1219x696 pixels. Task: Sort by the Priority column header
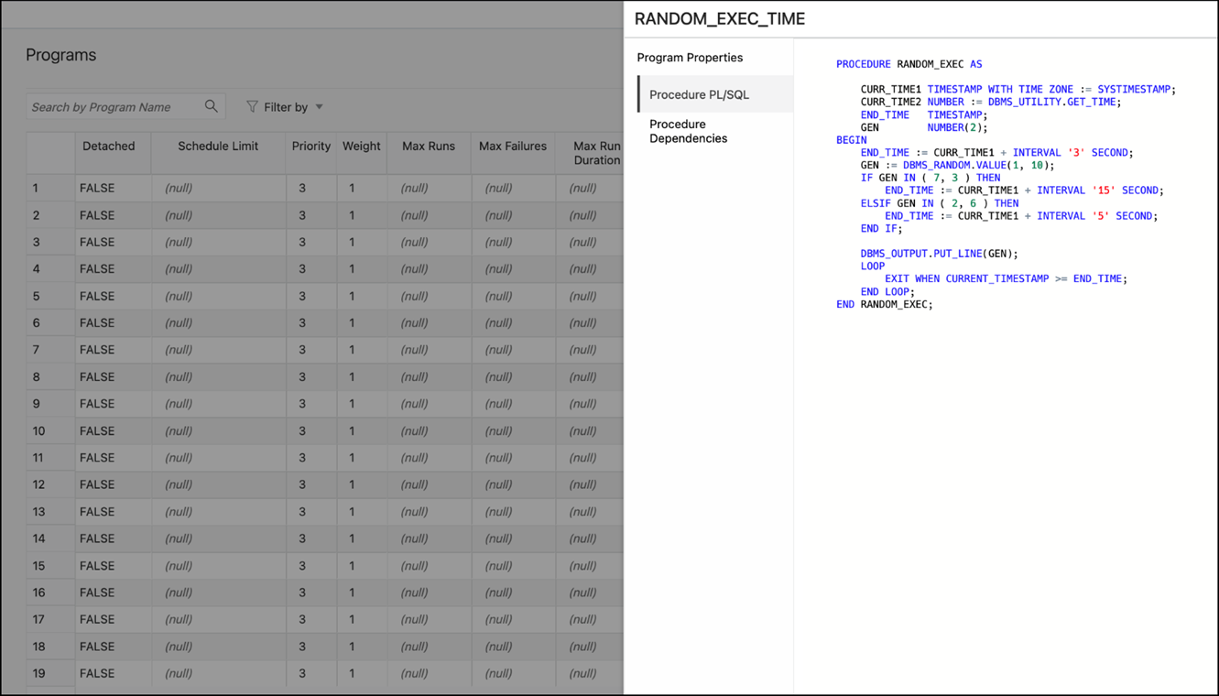310,146
